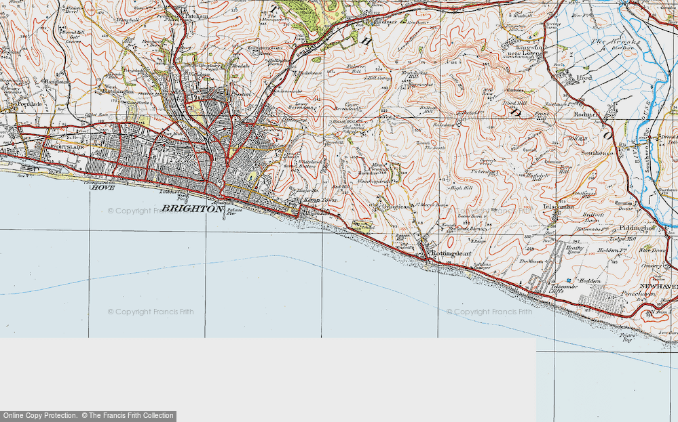Click the Bullock Down label
This screenshot has width=678, height=422.
pos(592,217)
